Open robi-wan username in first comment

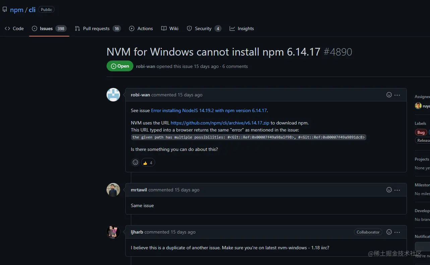point(140,95)
